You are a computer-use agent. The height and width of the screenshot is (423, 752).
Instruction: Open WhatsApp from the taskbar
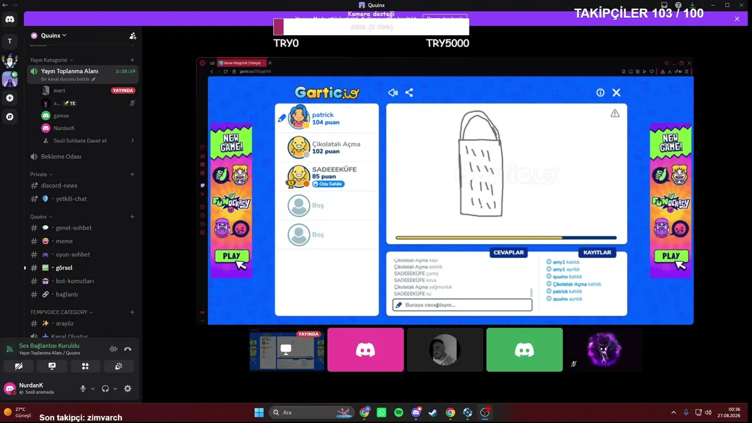(382, 412)
